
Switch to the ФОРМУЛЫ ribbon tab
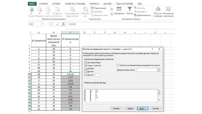(x=94, y=4)
